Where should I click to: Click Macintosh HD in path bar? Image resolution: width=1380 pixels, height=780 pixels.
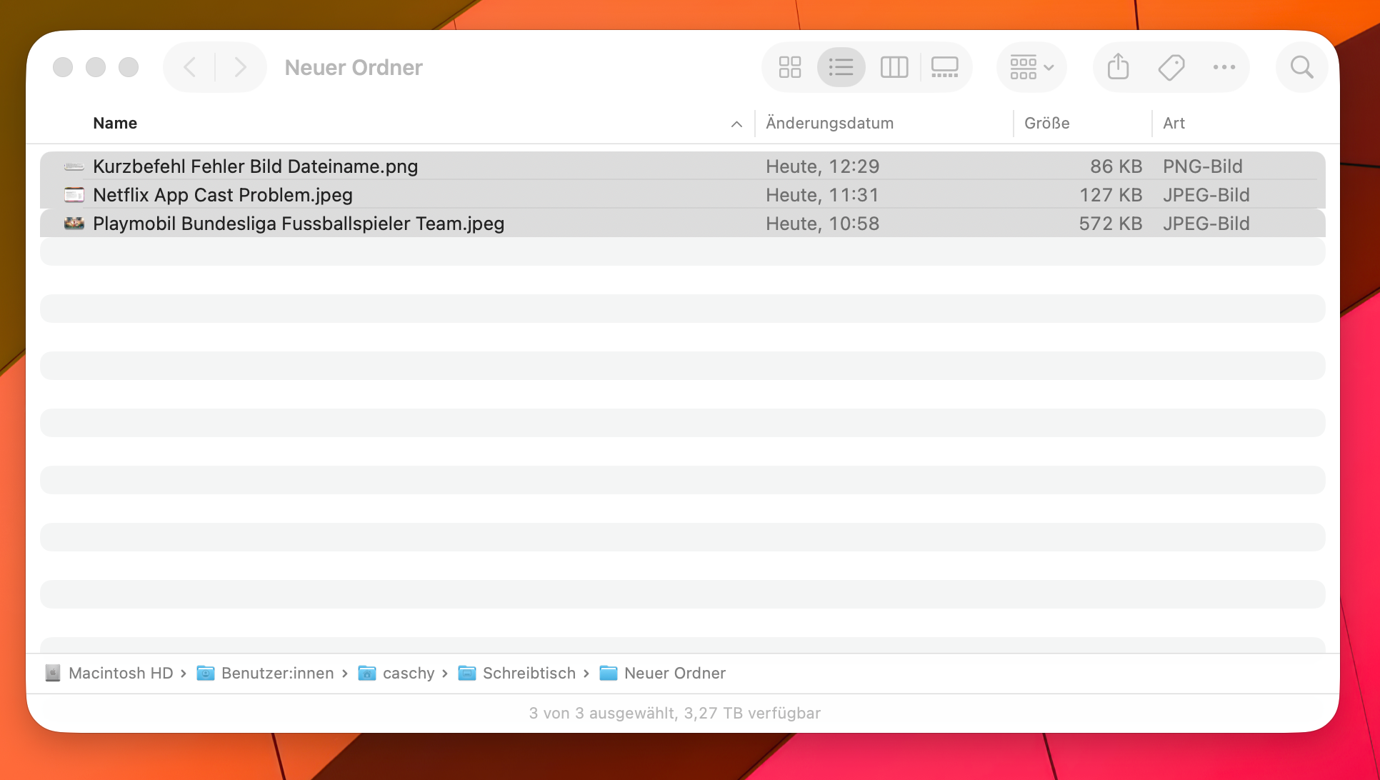(x=120, y=673)
